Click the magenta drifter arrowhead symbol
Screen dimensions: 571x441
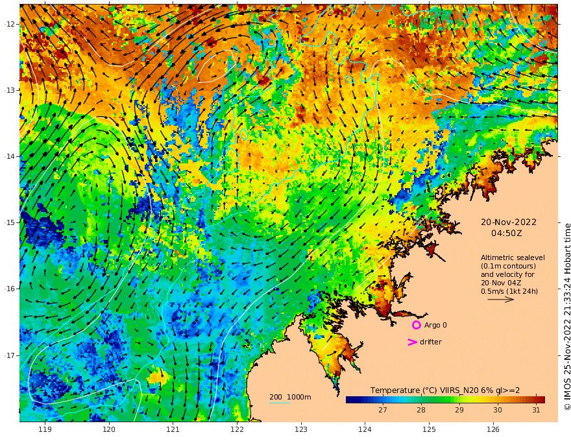coord(412,342)
